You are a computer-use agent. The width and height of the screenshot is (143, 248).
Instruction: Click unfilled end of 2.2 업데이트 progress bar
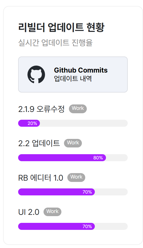pos(117,158)
